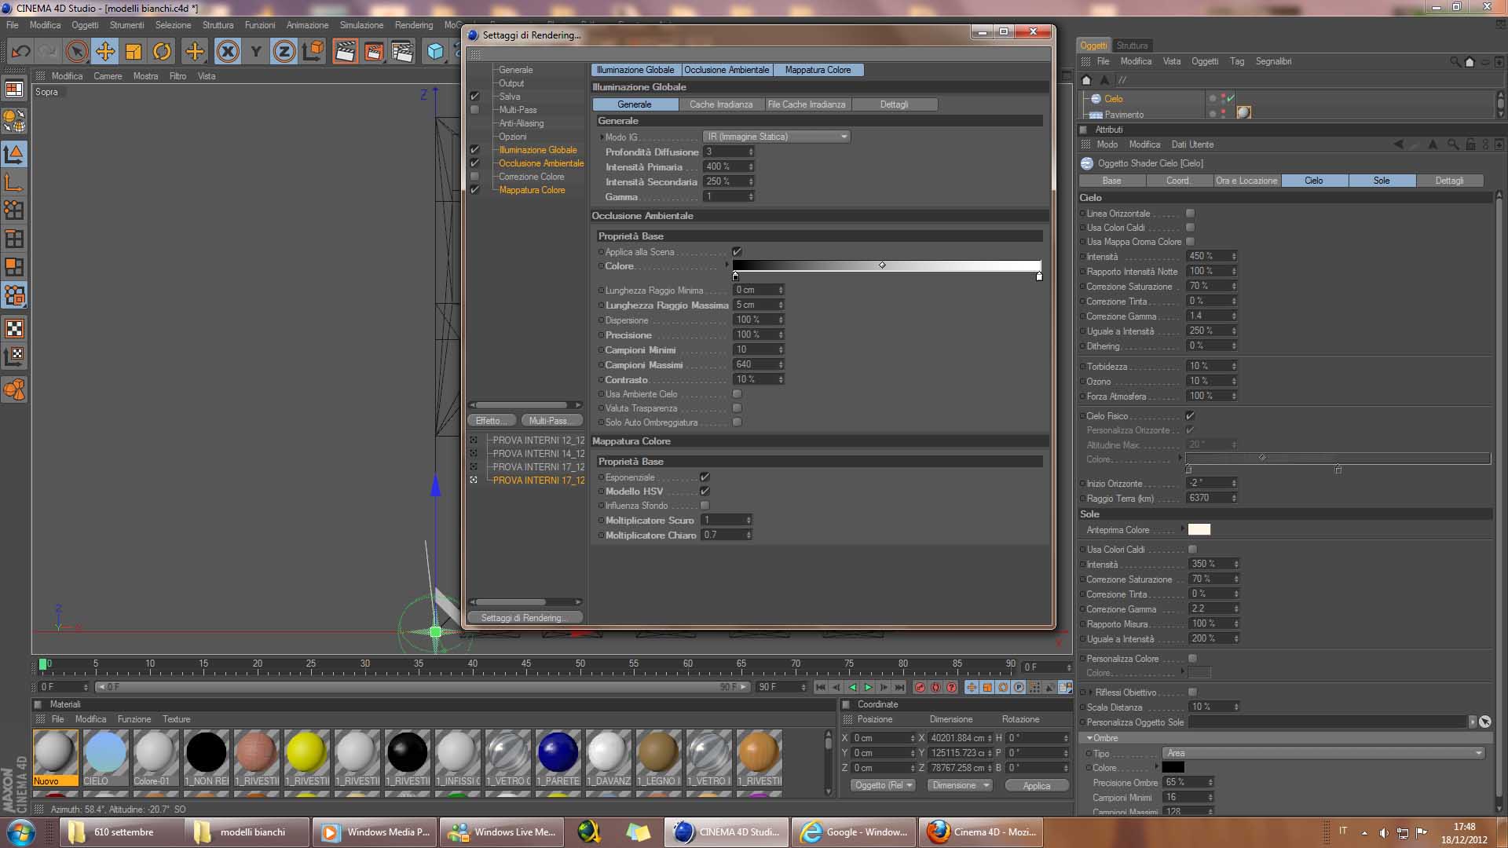Disable Modello HSV checkbox
The height and width of the screenshot is (848, 1508).
(705, 492)
